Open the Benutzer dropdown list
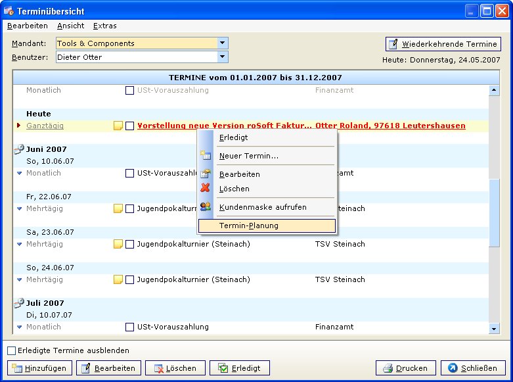The width and height of the screenshot is (513, 382). click(223, 57)
